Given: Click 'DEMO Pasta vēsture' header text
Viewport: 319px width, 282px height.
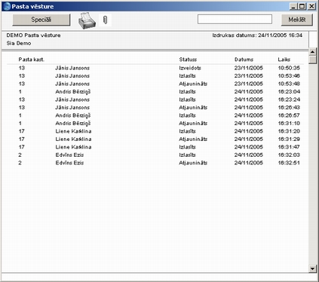Looking at the screenshot, I should click(x=33, y=35).
